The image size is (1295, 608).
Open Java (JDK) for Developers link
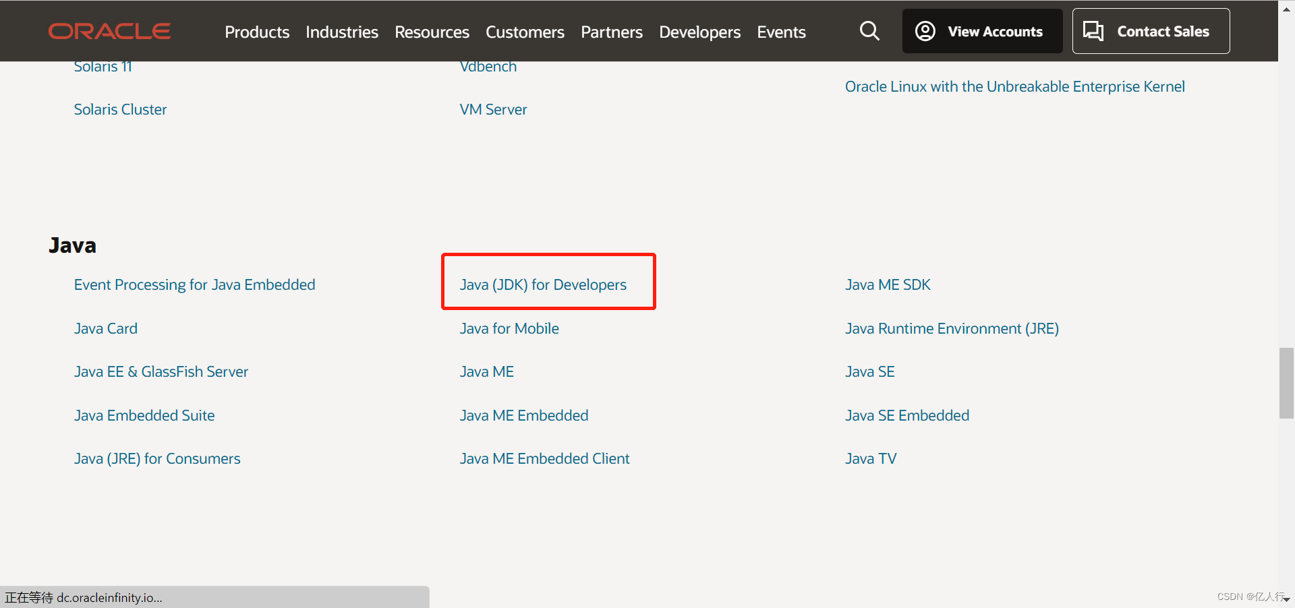coord(543,284)
